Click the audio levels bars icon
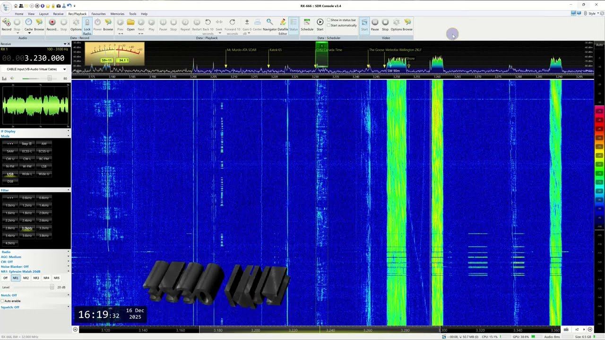The image size is (605, 340). (4, 78)
